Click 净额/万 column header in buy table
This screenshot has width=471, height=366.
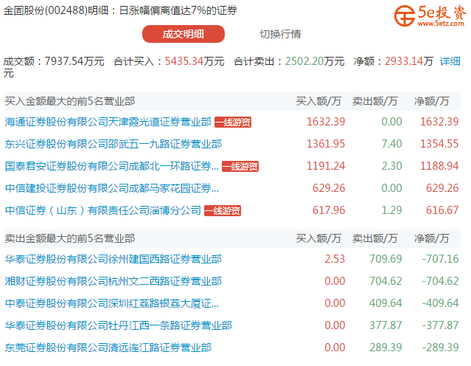click(x=431, y=101)
